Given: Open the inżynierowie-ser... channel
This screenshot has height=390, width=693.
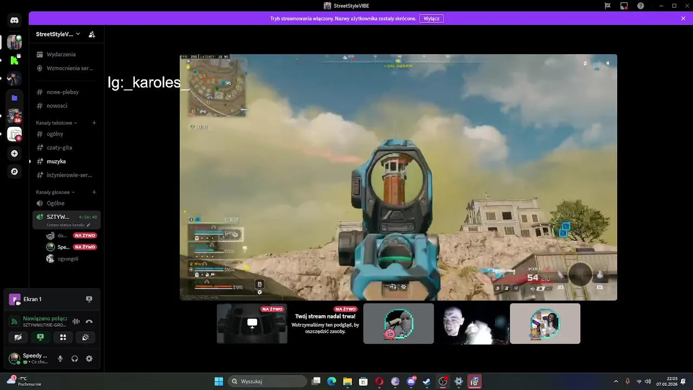Looking at the screenshot, I should [66, 175].
